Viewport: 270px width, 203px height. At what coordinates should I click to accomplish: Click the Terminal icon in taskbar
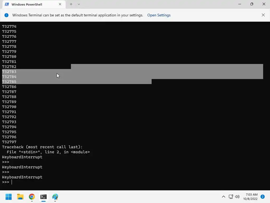click(44, 197)
